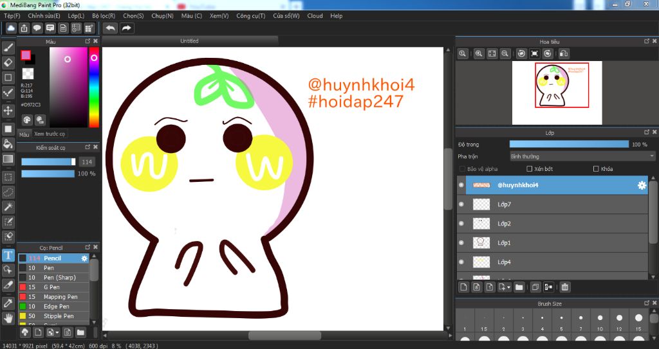Image resolution: width=659 pixels, height=349 pixels.
Task: Open the color palette icon
Action: pyautogui.click(x=27, y=120)
